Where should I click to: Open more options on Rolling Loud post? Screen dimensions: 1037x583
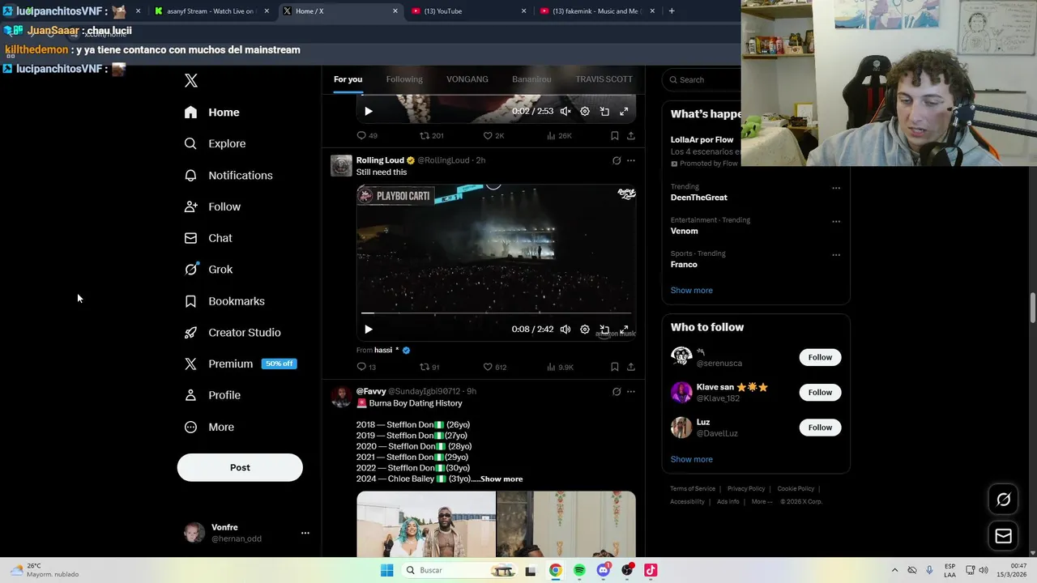point(631,160)
